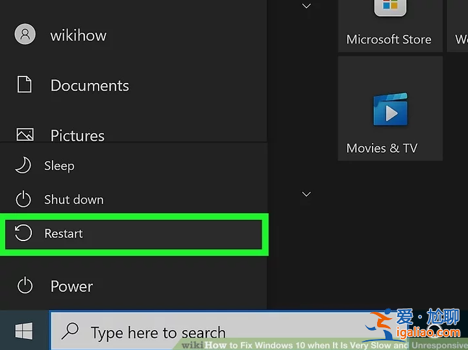Select Restart in the power menu
The height and width of the screenshot is (350, 468).
[134, 234]
